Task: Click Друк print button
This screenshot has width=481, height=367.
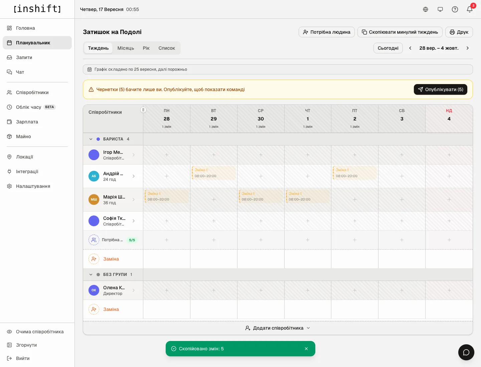Action: coord(459,32)
